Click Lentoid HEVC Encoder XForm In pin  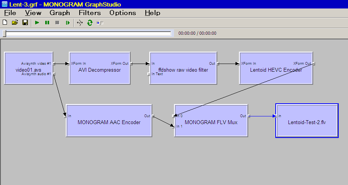point(238,64)
